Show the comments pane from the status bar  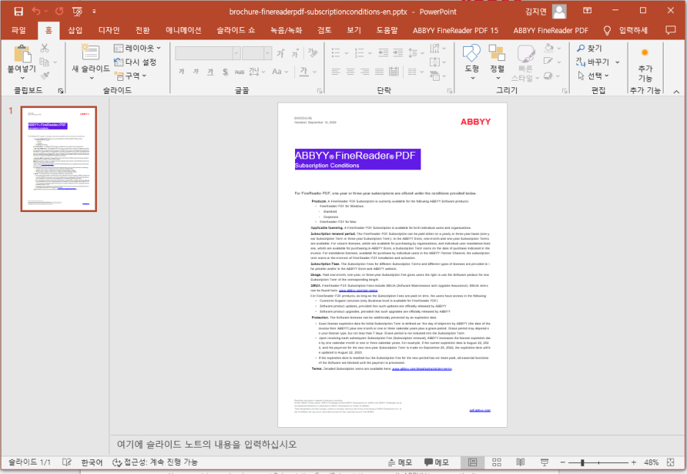point(437,462)
